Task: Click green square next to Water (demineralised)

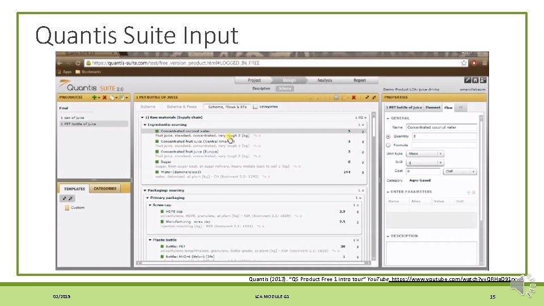Action: (157, 172)
